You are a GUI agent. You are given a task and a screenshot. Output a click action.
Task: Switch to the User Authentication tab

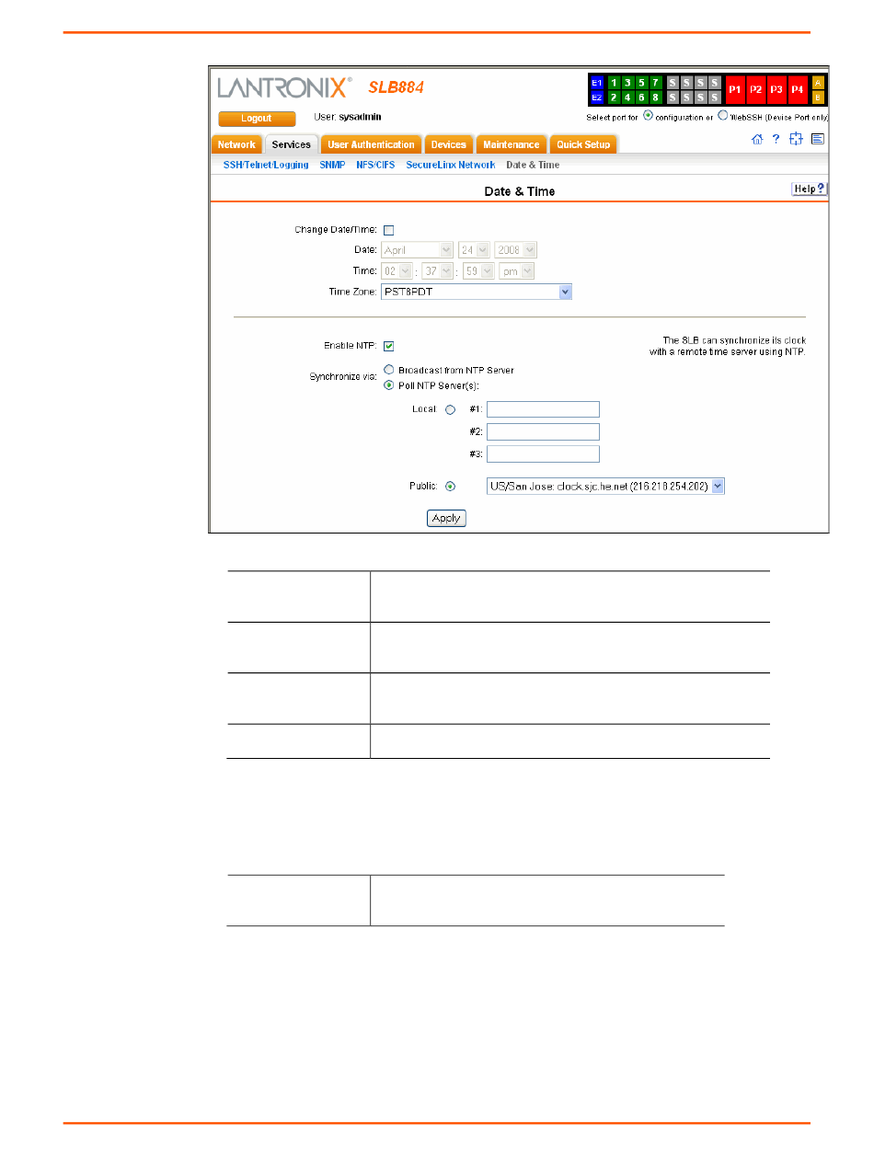click(371, 144)
